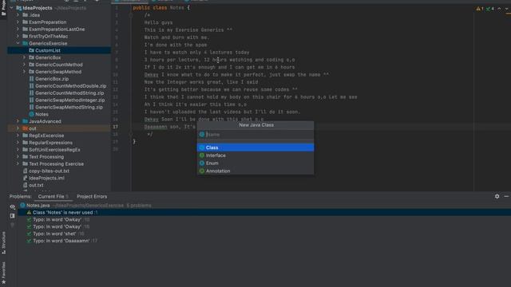511x287 pixels.
Task: Toggle the eye view options icon
Action: point(13,206)
